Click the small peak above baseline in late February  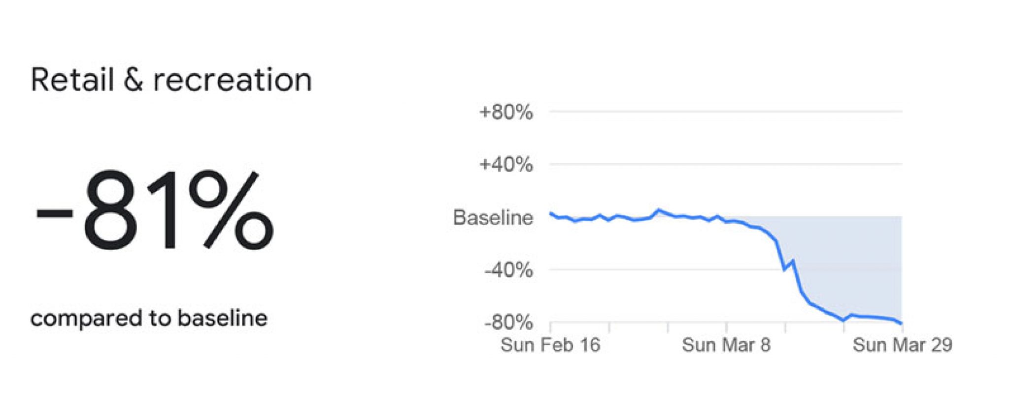659,210
